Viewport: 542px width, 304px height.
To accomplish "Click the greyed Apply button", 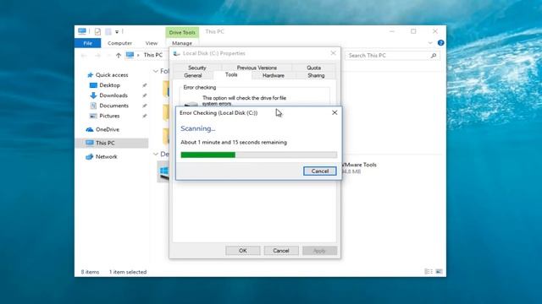I will [319, 251].
